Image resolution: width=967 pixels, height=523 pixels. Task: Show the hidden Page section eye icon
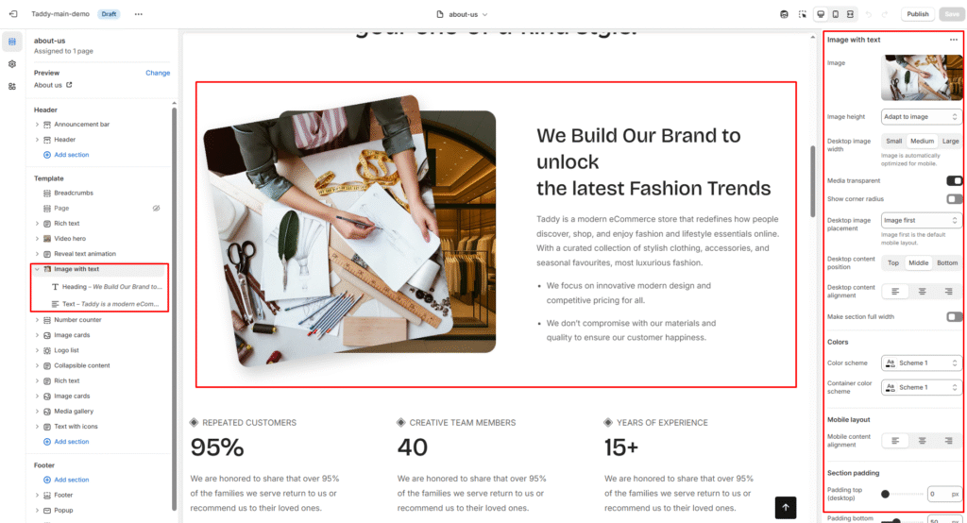[x=156, y=209]
